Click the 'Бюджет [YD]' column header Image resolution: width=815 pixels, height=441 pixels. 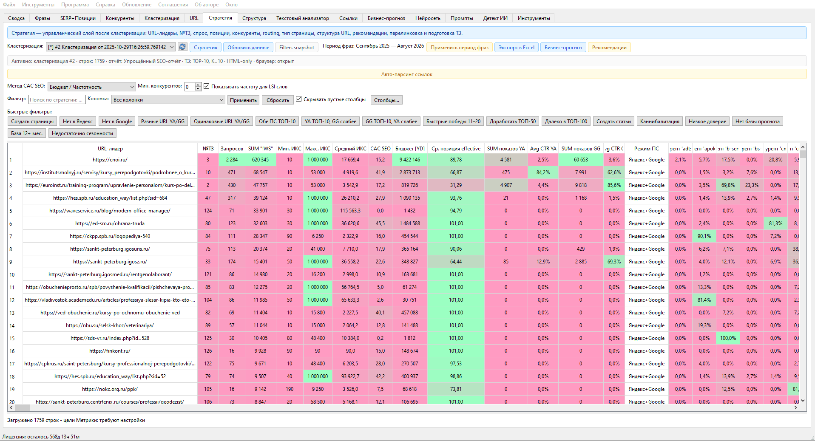(410, 148)
